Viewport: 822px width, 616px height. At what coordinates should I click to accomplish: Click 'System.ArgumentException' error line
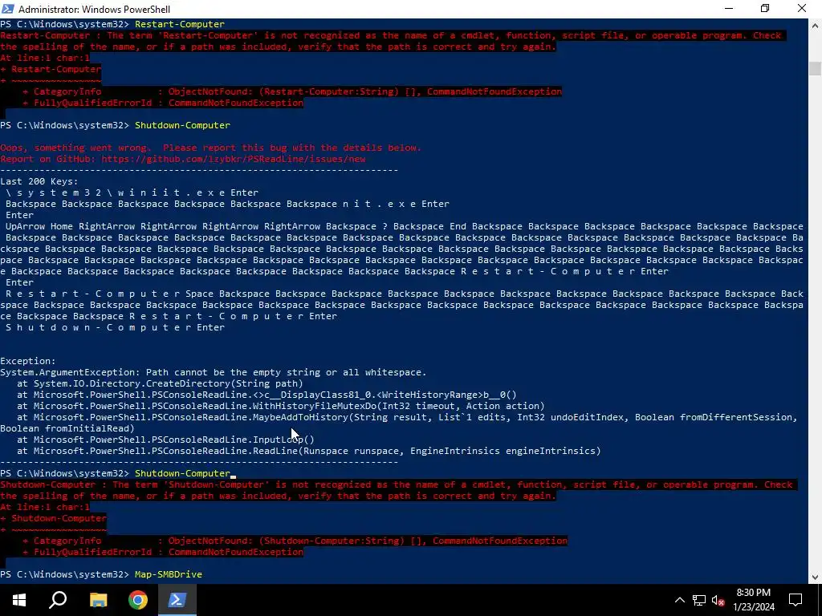pyautogui.click(x=214, y=372)
